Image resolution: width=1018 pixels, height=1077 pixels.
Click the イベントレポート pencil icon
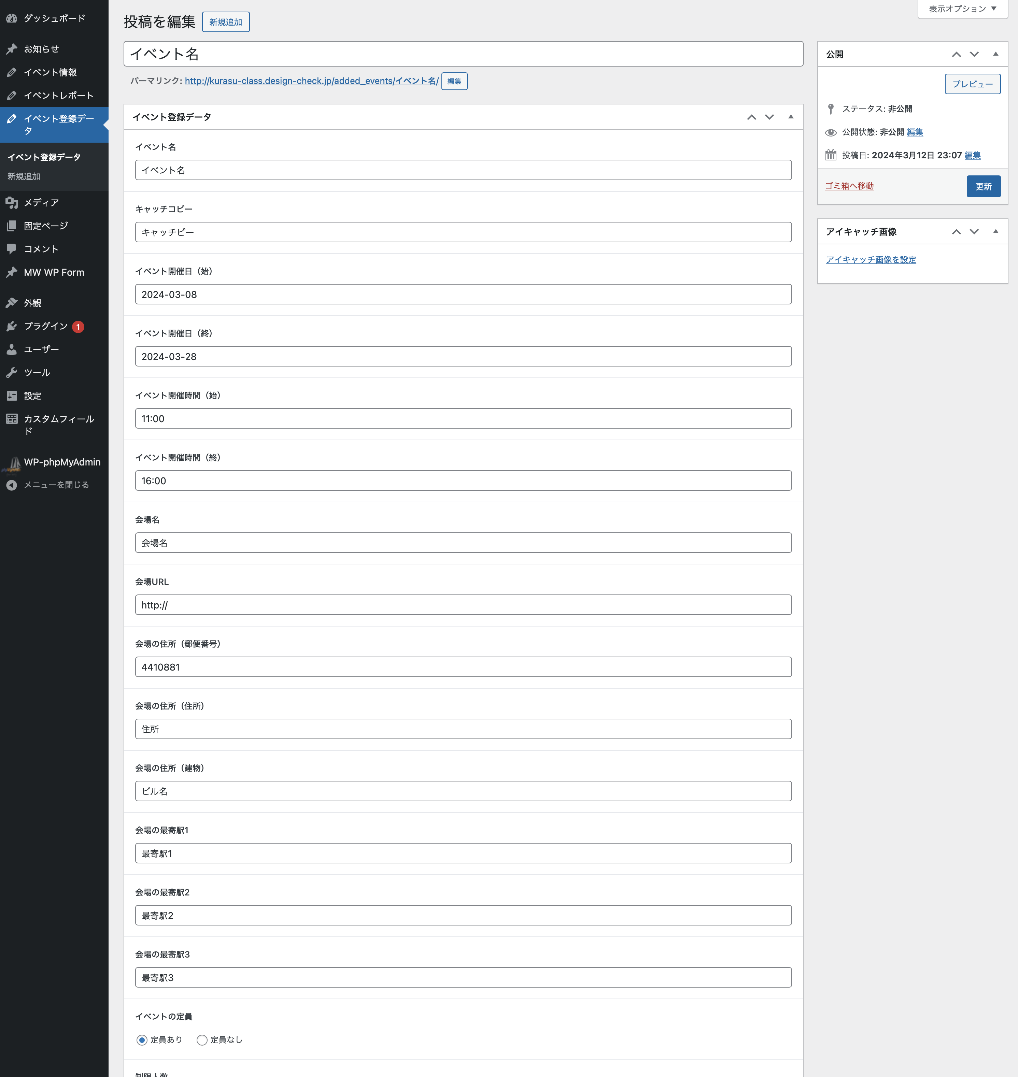coord(11,96)
